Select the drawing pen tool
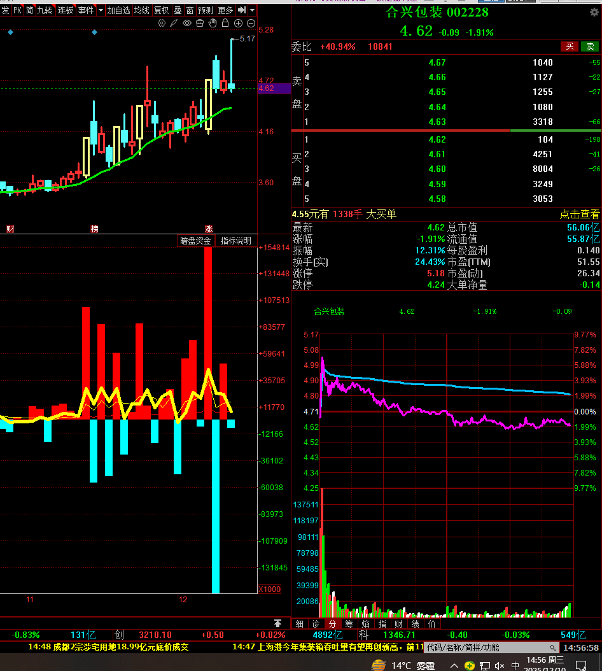This screenshot has height=671, width=602. 174,23
